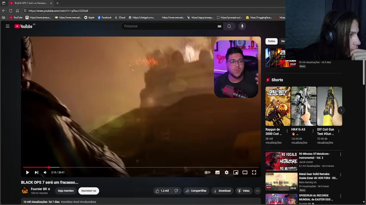Screen dimensions: 366x205
Task: Reload the page
Action: (11, 11)
